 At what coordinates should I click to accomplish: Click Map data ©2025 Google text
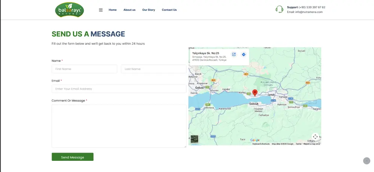pos(283,144)
